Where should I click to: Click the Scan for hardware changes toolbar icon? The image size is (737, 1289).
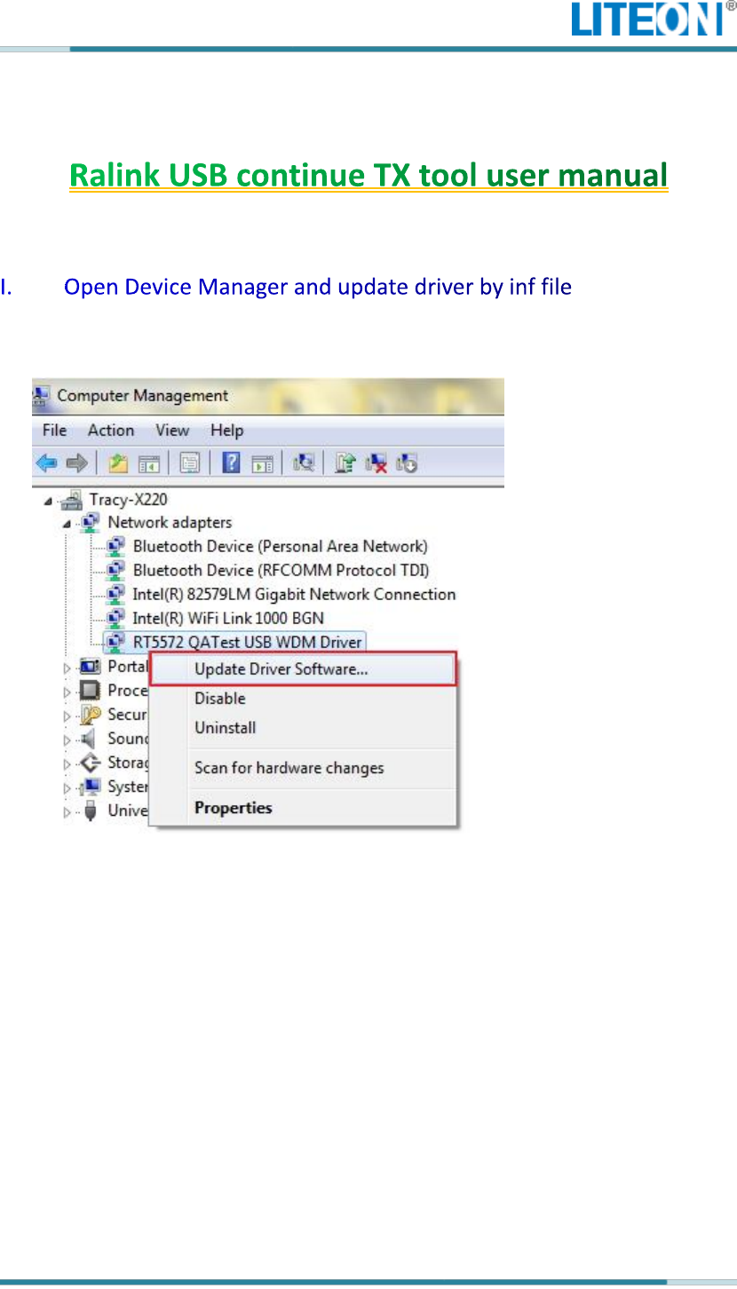coord(305,463)
